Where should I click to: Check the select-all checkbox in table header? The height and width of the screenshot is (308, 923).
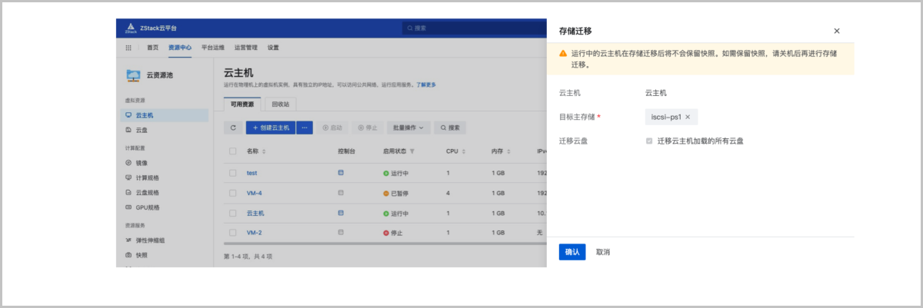pyautogui.click(x=233, y=151)
